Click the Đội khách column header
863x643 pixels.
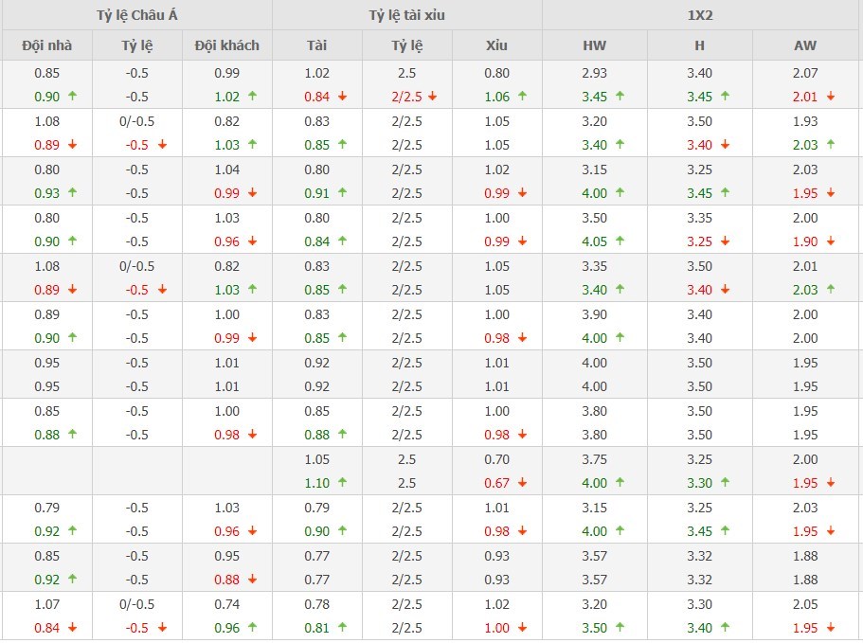click(x=227, y=45)
